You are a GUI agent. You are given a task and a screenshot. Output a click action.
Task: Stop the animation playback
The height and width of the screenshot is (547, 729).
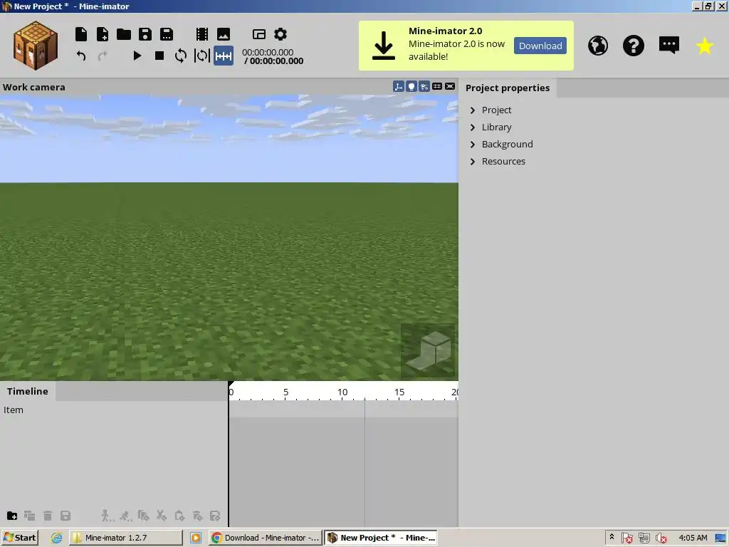pos(159,56)
